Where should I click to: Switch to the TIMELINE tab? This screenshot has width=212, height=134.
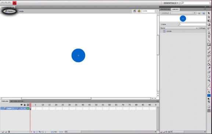[x=5, y=101]
